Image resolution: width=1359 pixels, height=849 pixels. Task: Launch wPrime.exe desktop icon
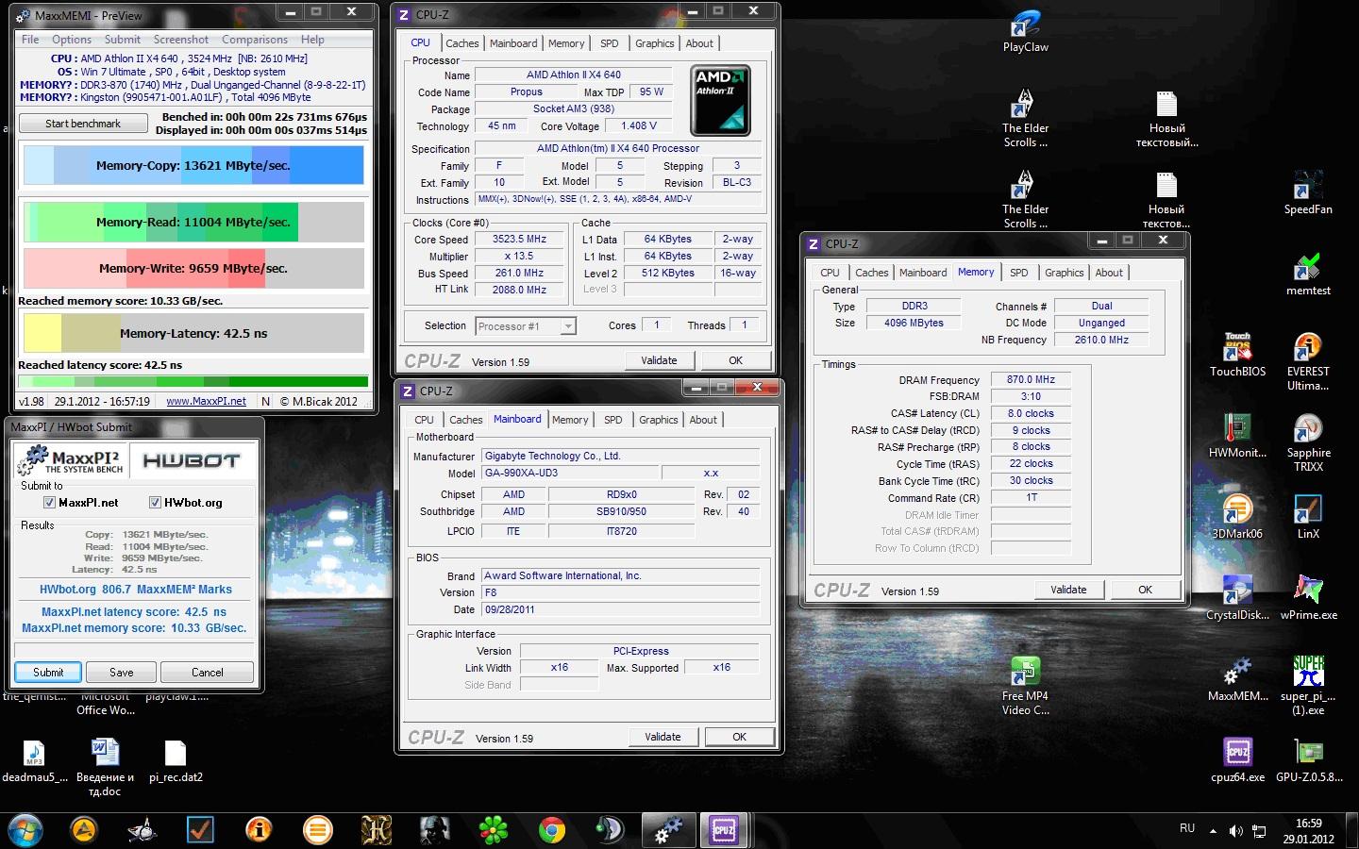(x=1308, y=599)
